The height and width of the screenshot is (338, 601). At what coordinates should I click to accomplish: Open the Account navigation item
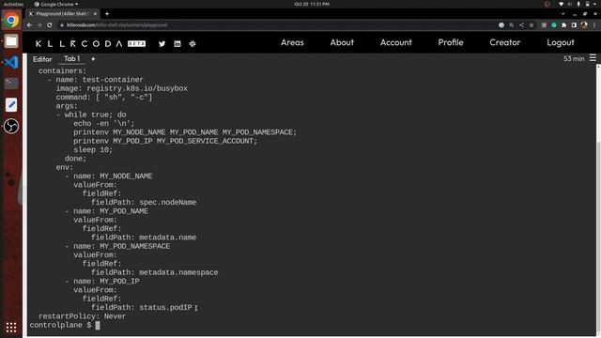[396, 42]
